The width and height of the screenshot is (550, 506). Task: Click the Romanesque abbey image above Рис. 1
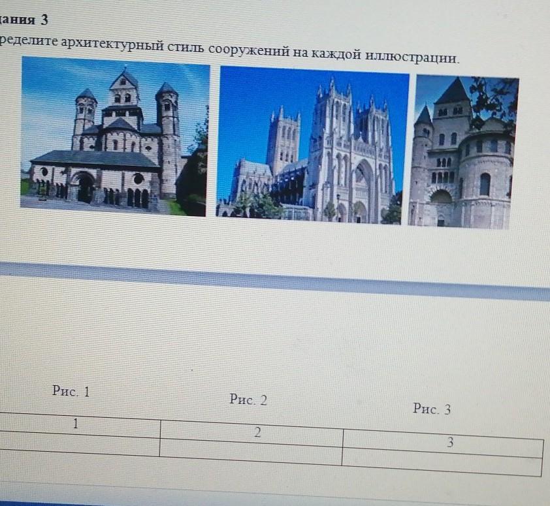115,136
